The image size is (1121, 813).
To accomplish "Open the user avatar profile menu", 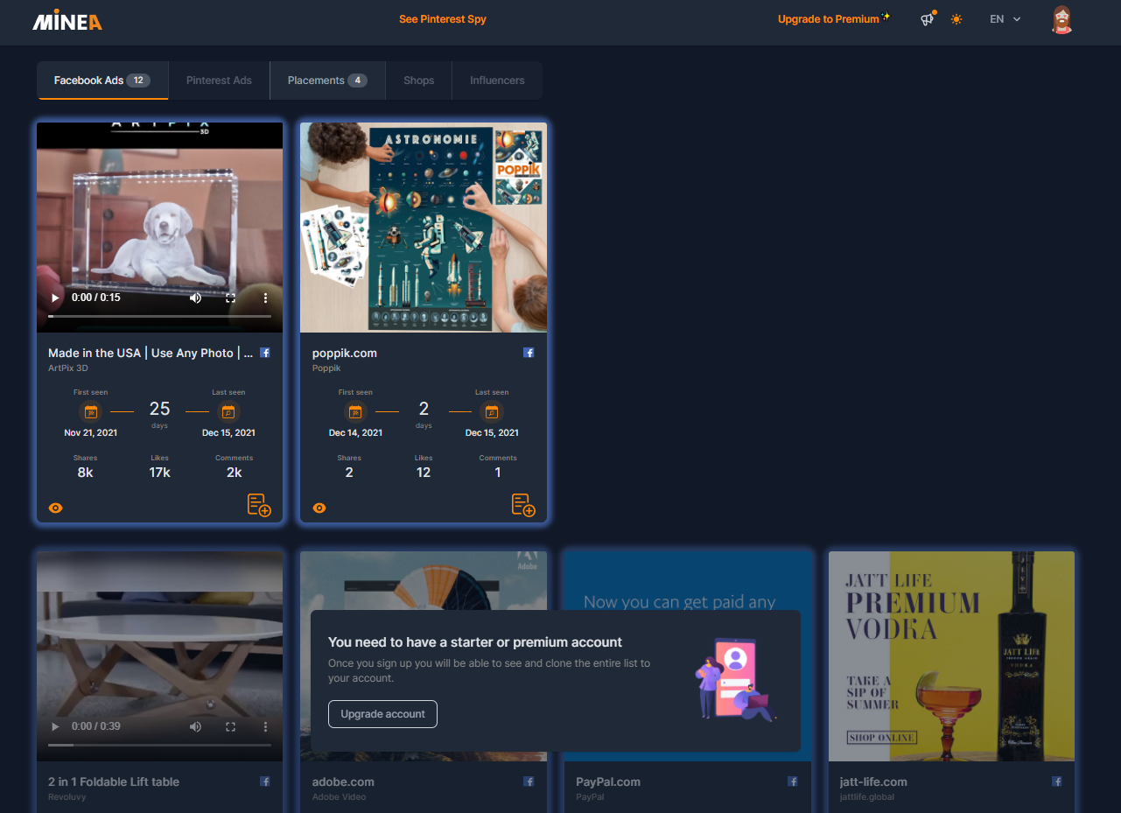I will click(x=1061, y=19).
